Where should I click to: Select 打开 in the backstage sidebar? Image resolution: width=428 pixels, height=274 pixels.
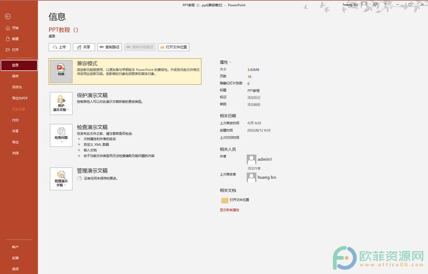tap(12, 49)
